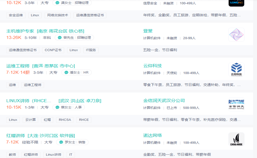
Task: Click chat icon beside 罗女士 销售
Action: [61, 142]
